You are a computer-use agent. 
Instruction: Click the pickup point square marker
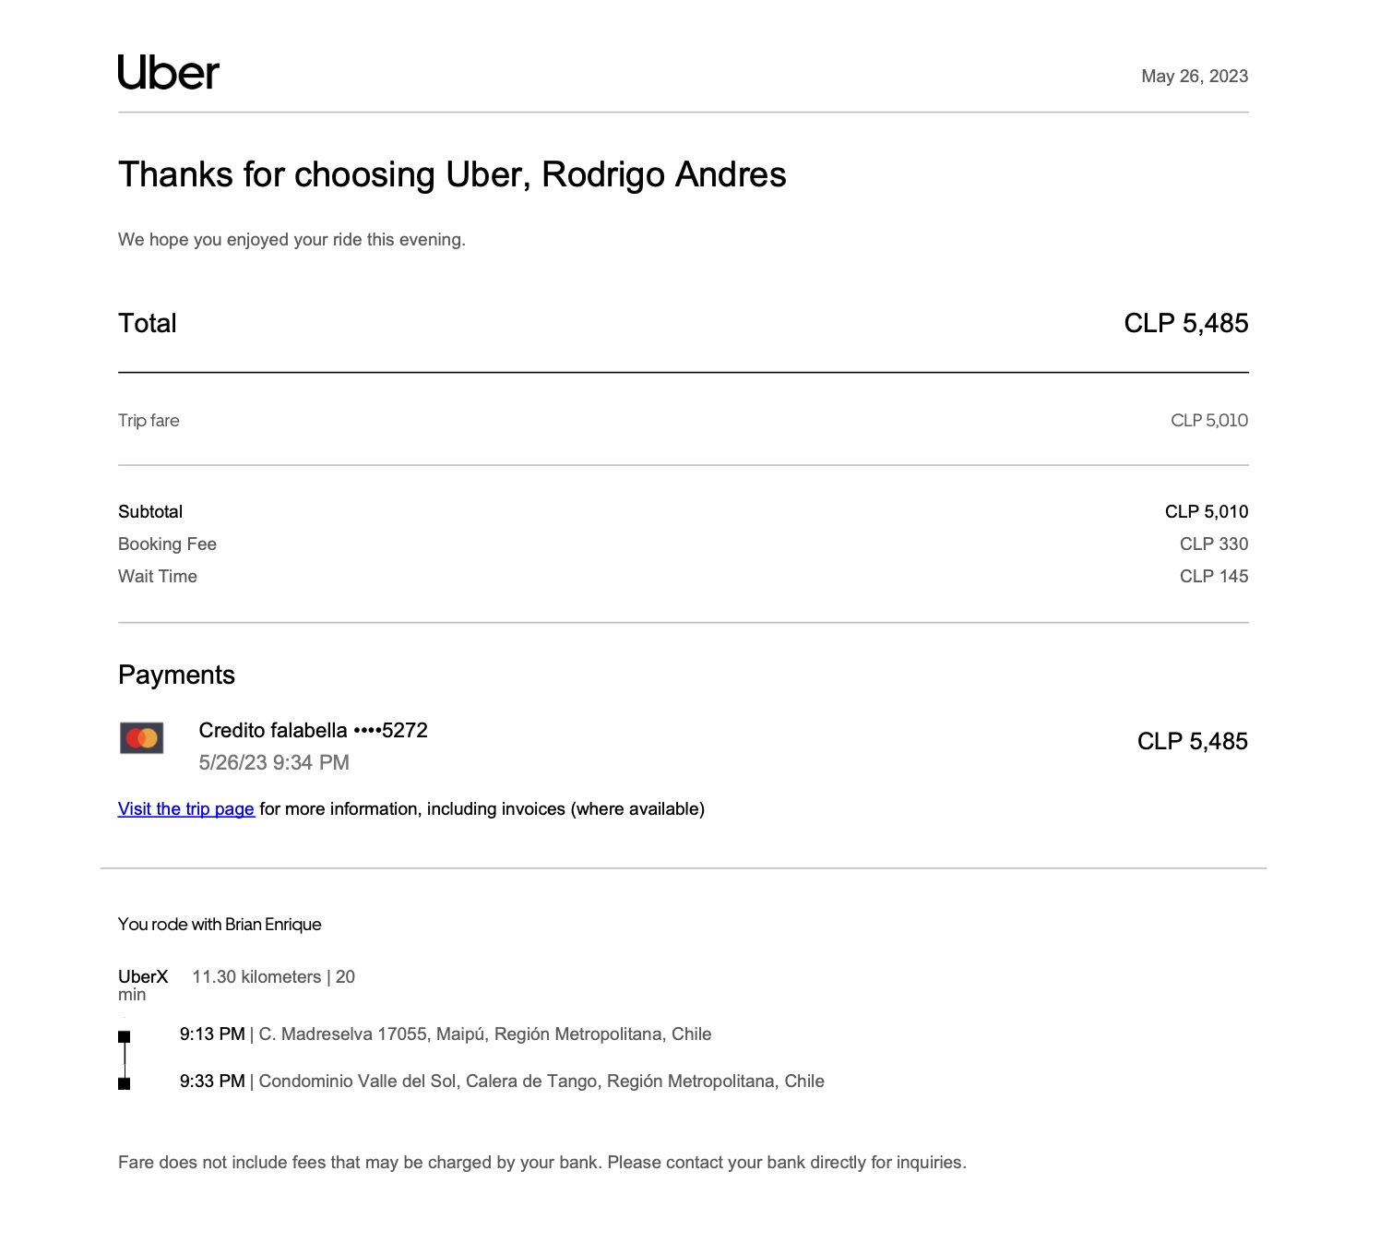(x=125, y=1036)
